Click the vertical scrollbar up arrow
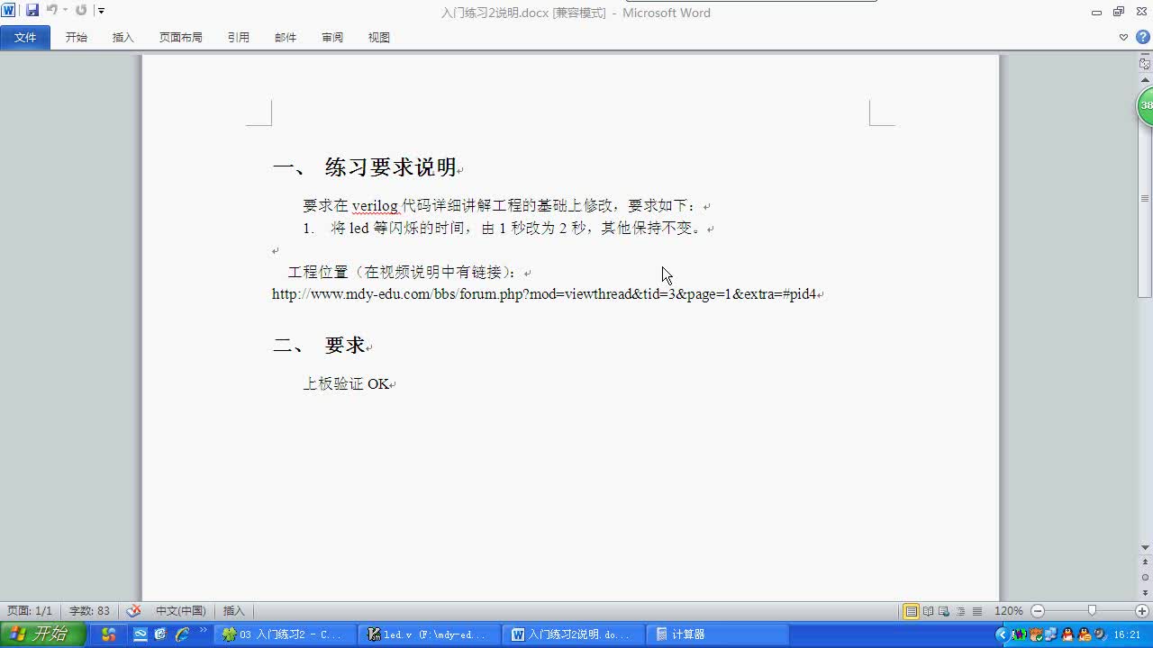 click(x=1145, y=80)
